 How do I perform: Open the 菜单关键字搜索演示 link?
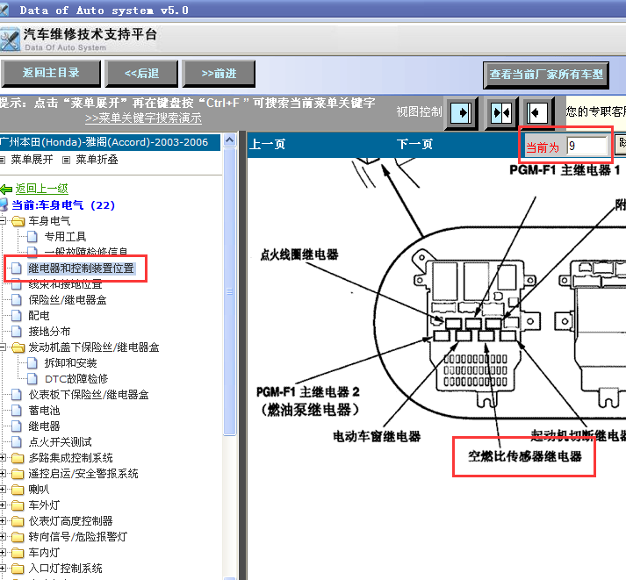[x=143, y=118]
